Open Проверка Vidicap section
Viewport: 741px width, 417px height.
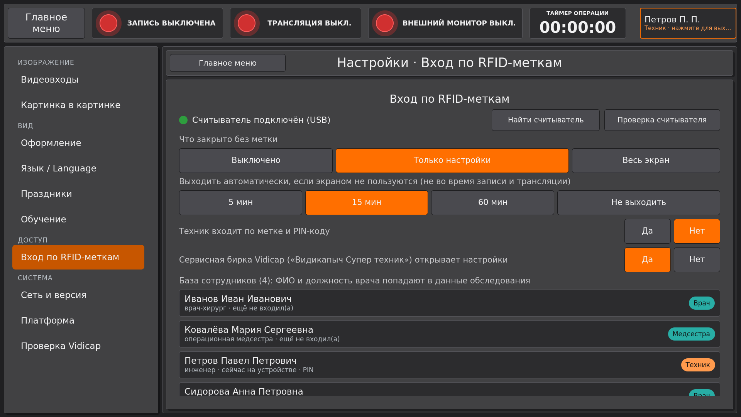(78, 346)
